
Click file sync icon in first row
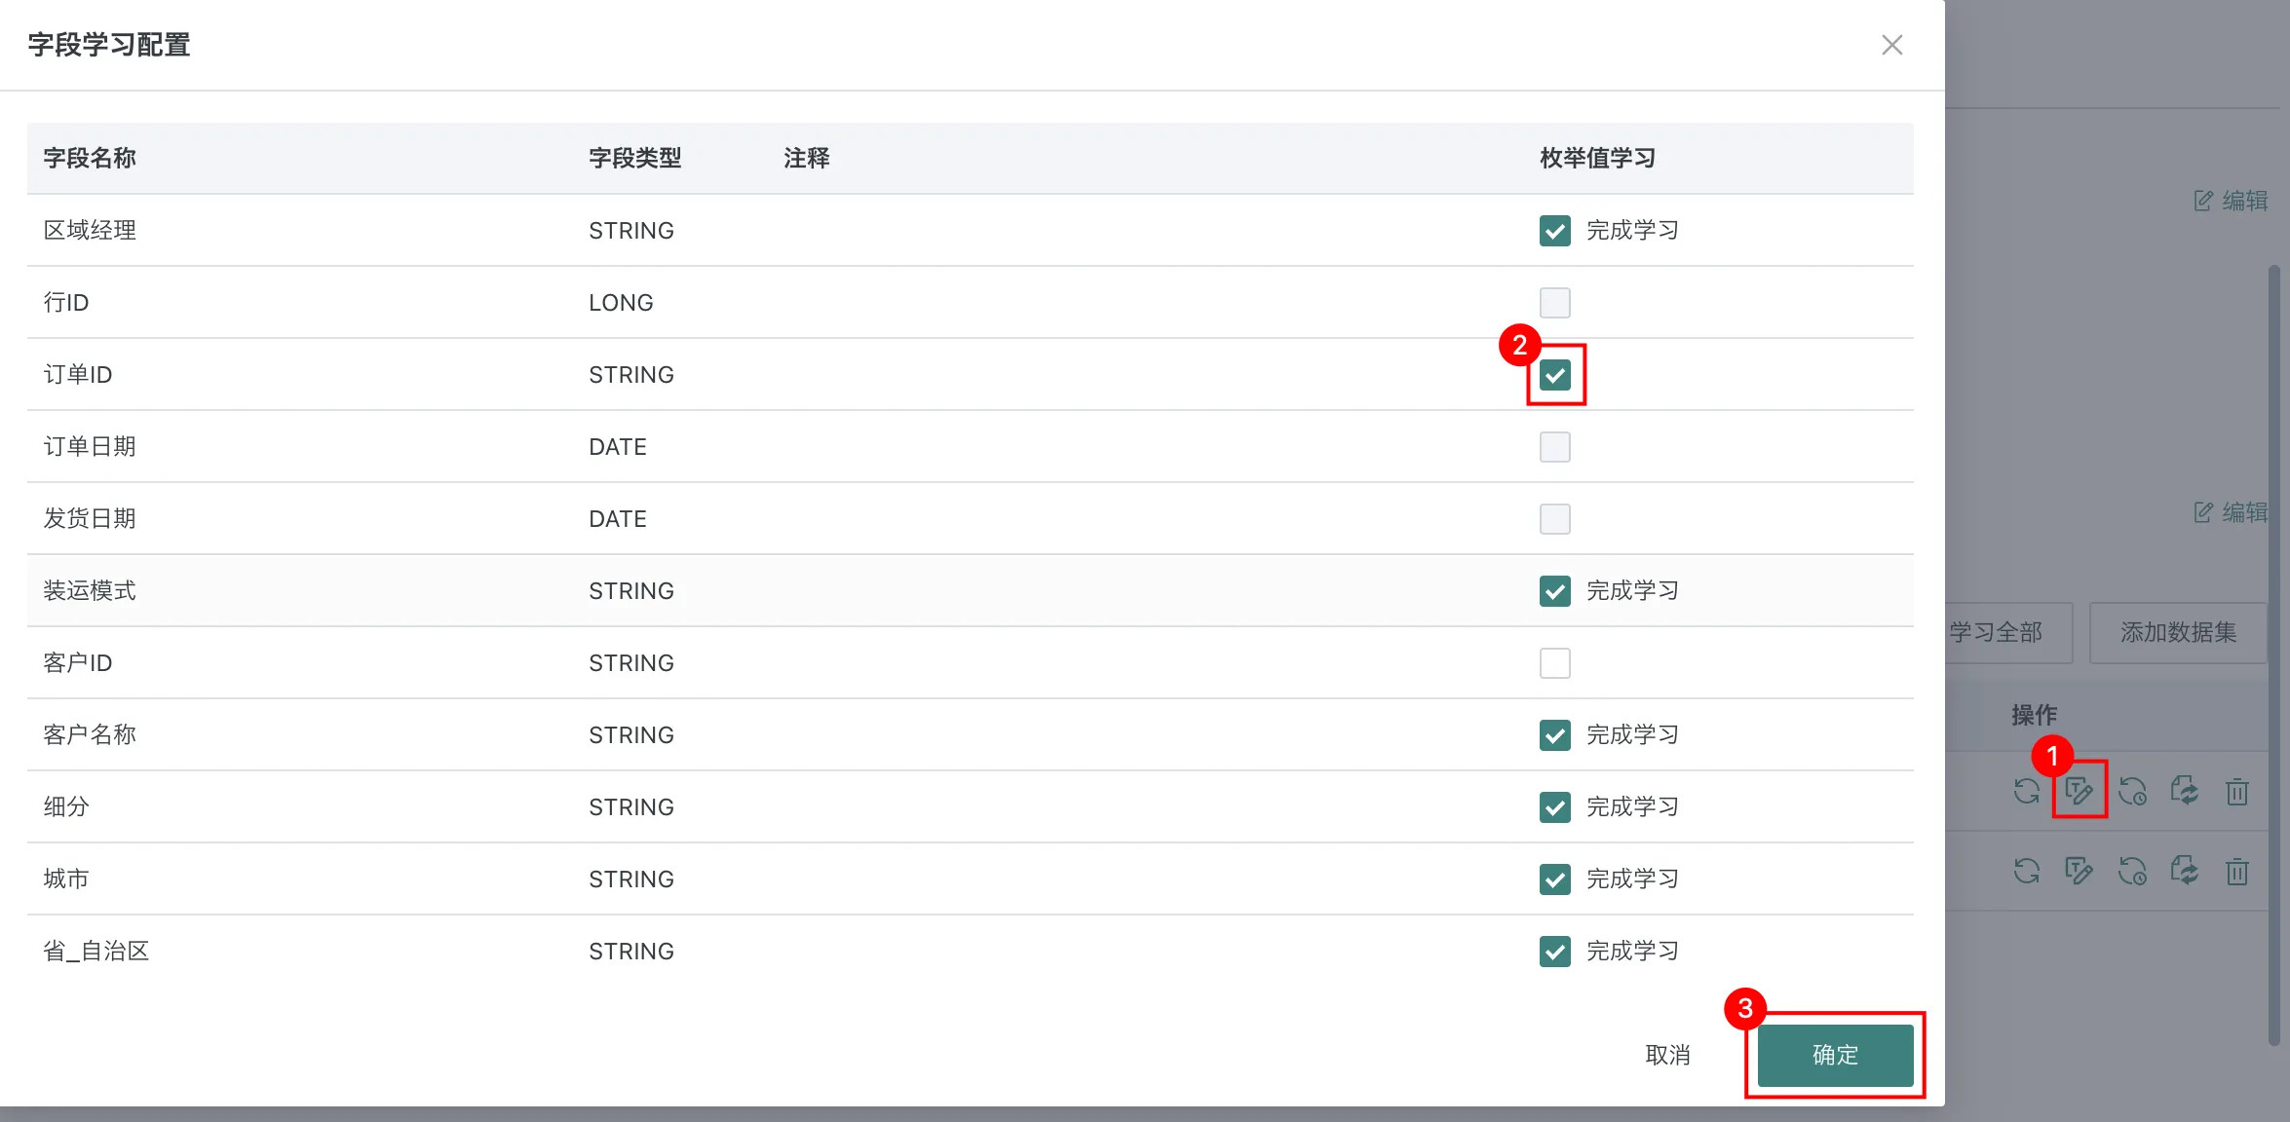(x=2185, y=791)
